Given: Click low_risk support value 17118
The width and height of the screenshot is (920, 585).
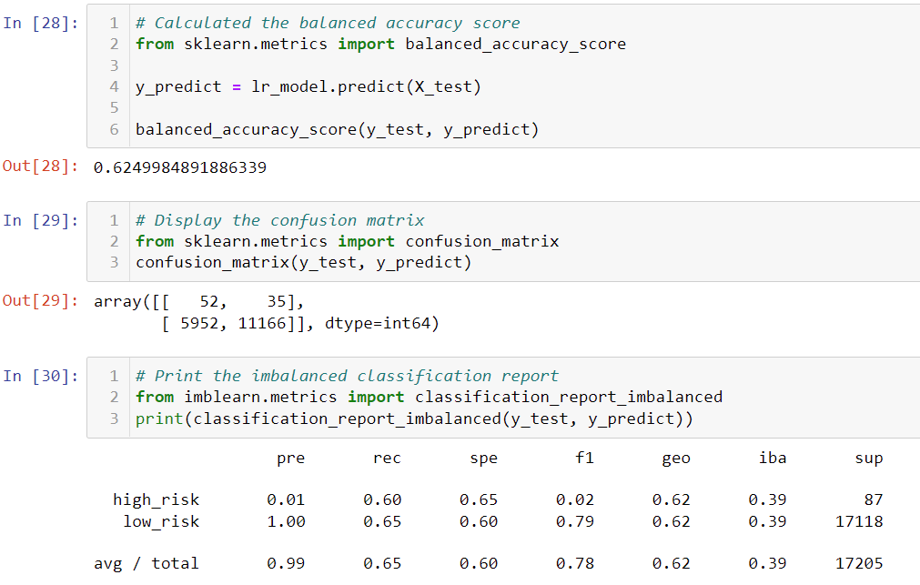Looking at the screenshot, I should [x=859, y=521].
